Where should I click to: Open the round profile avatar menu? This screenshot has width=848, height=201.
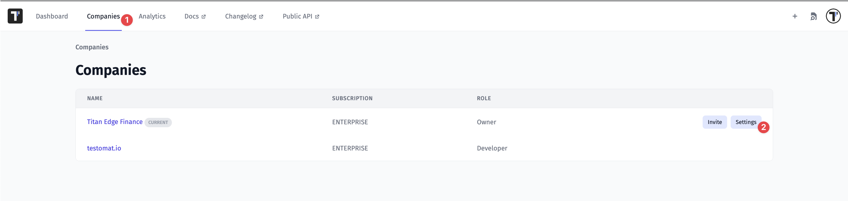833,16
